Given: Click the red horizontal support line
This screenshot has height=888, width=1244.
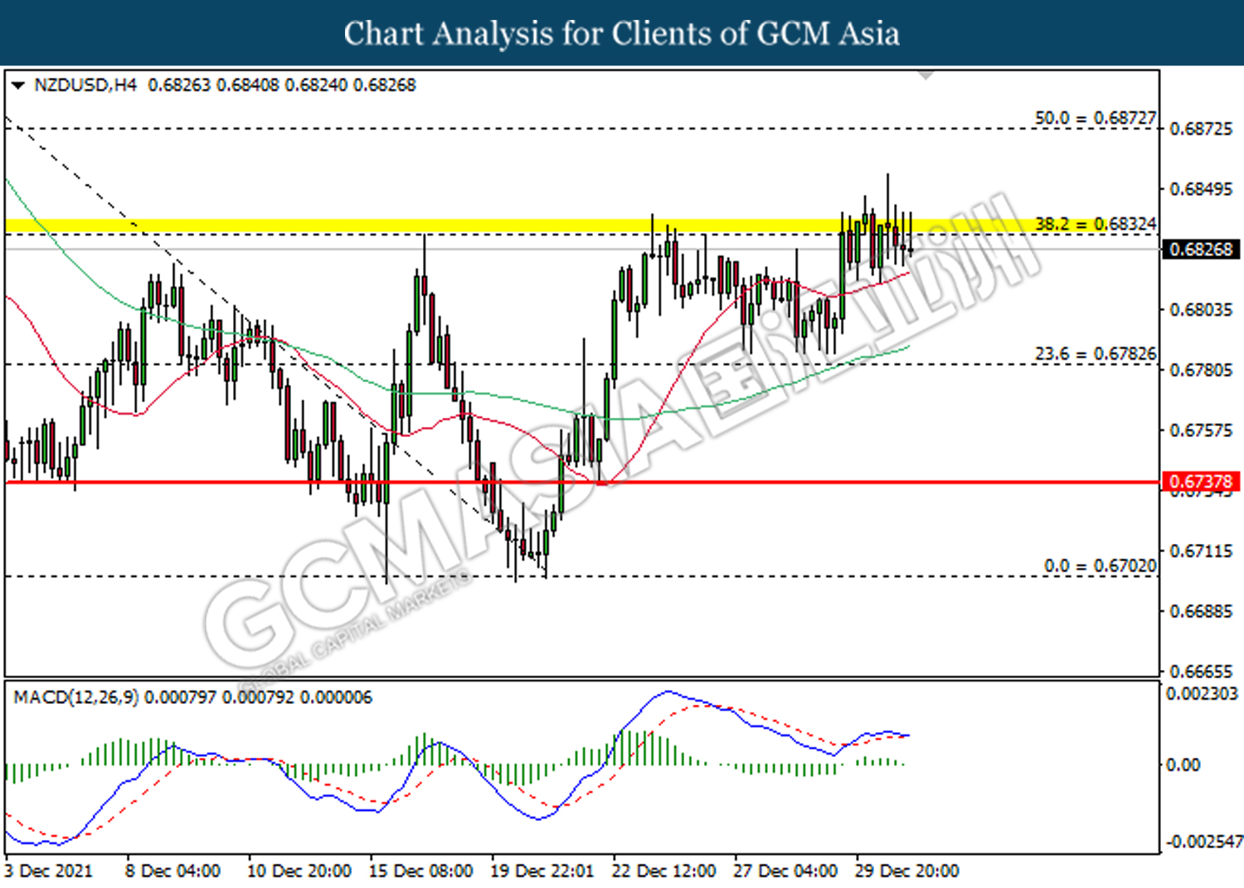Looking at the screenshot, I should [582, 482].
